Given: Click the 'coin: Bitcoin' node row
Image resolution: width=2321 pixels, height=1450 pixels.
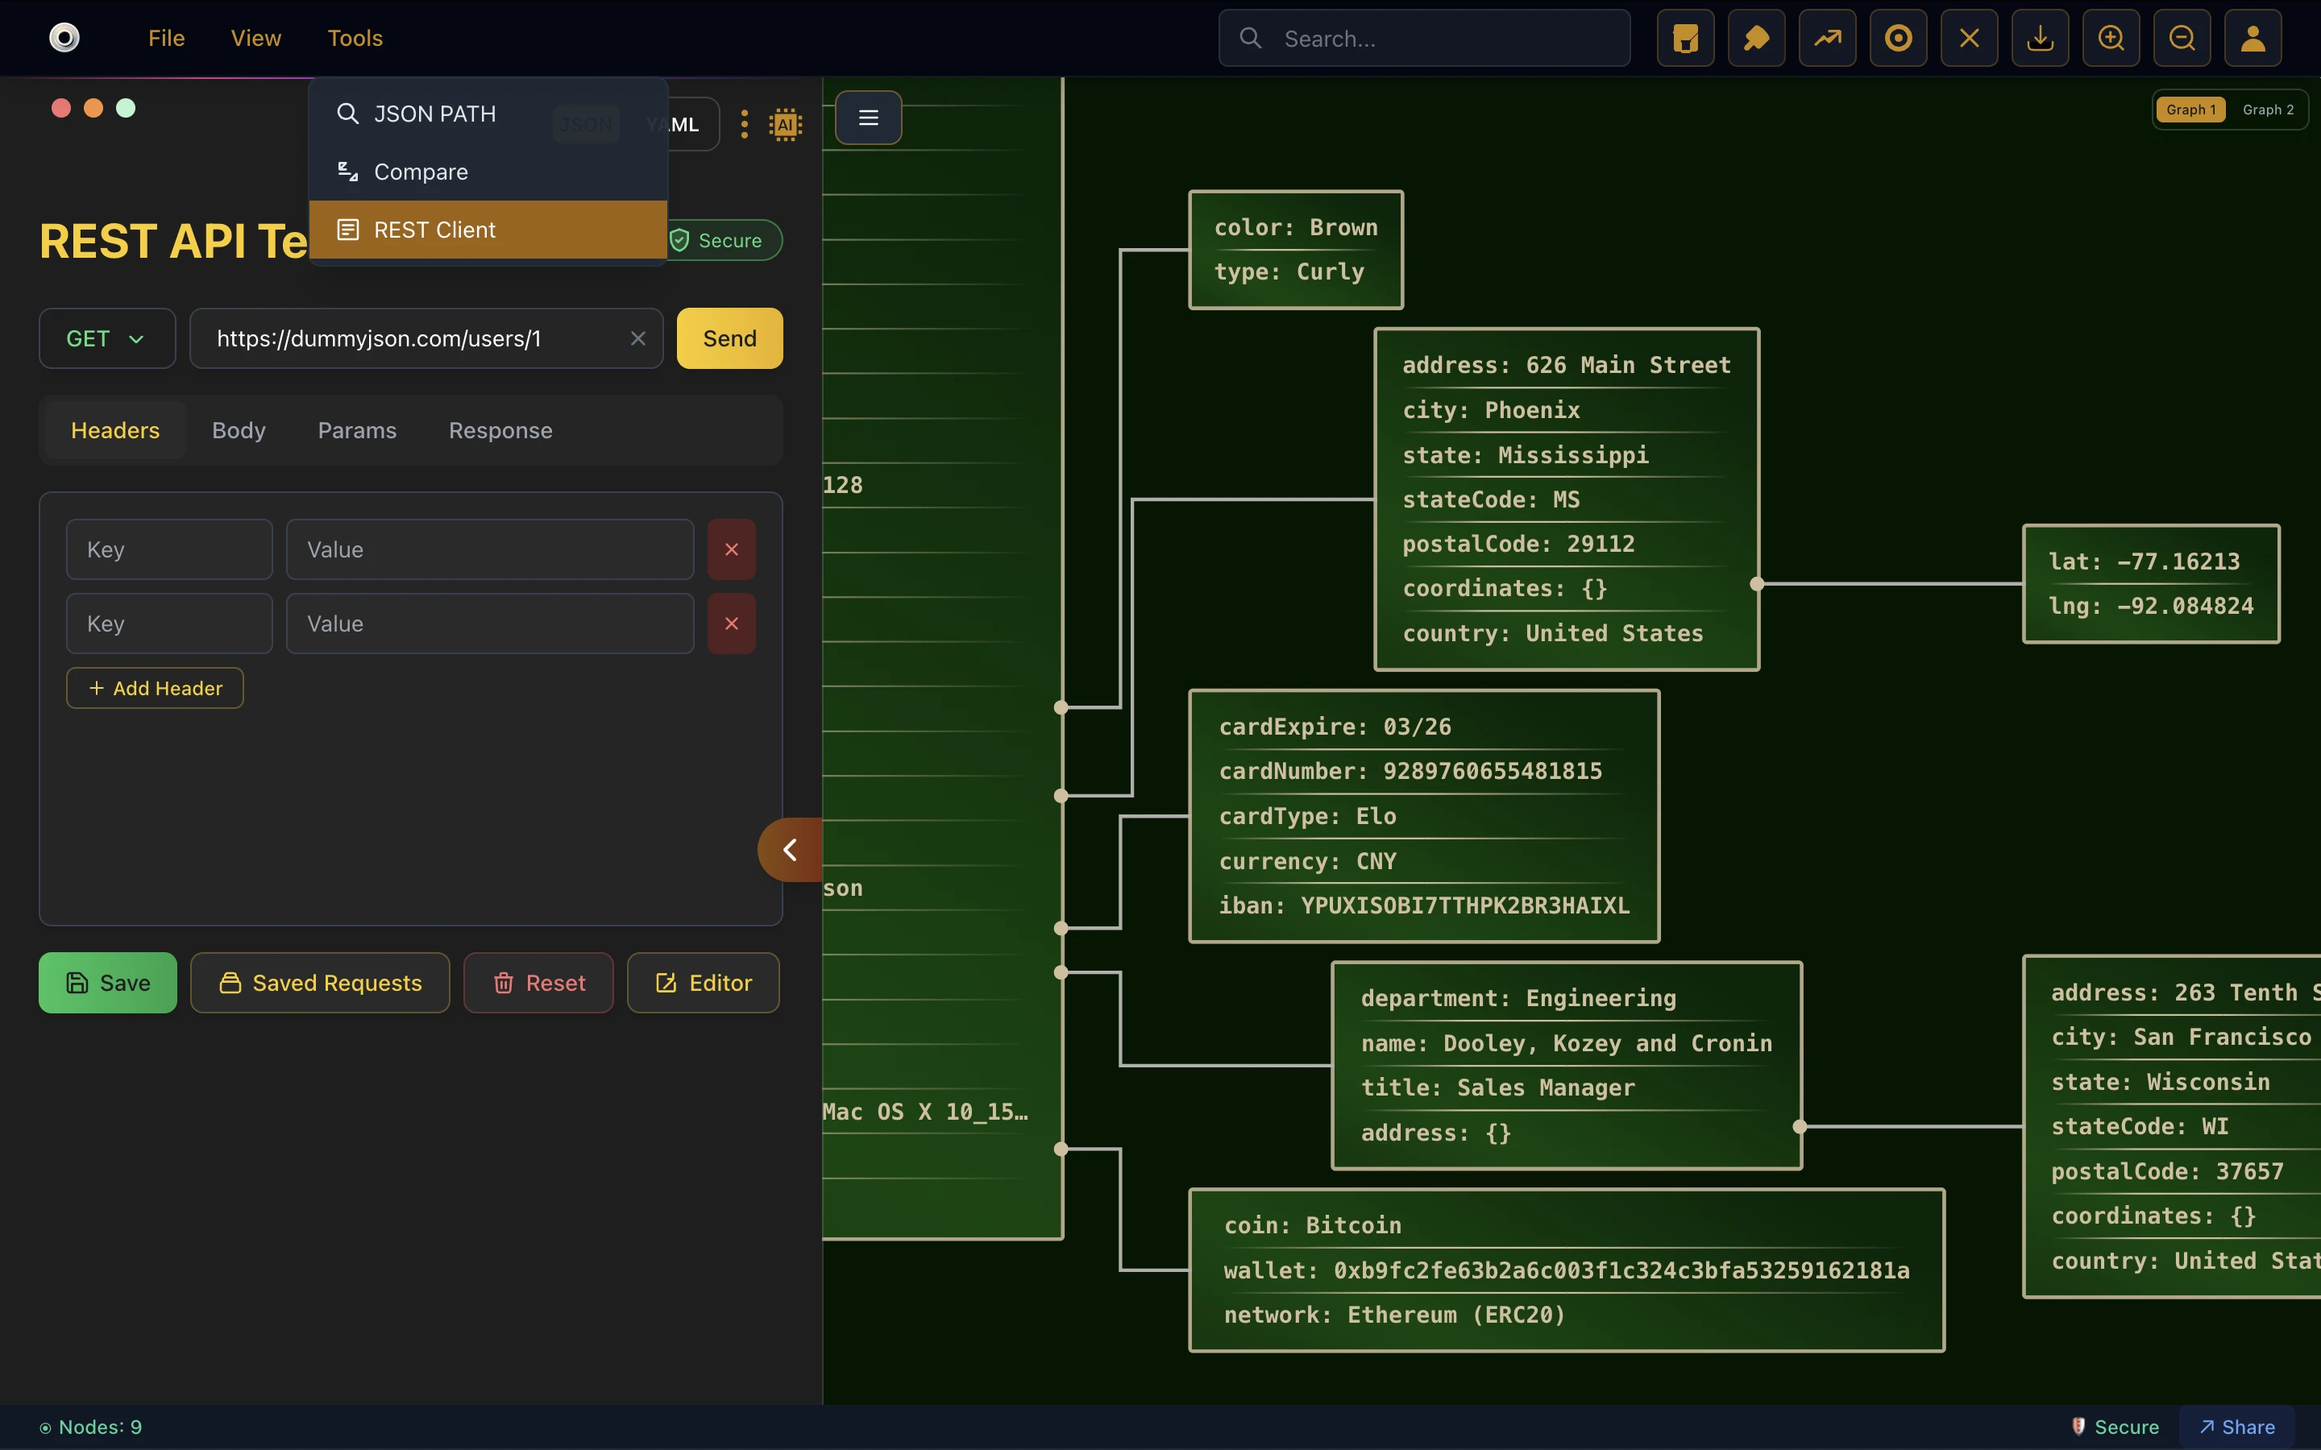Looking at the screenshot, I should 1313,1224.
